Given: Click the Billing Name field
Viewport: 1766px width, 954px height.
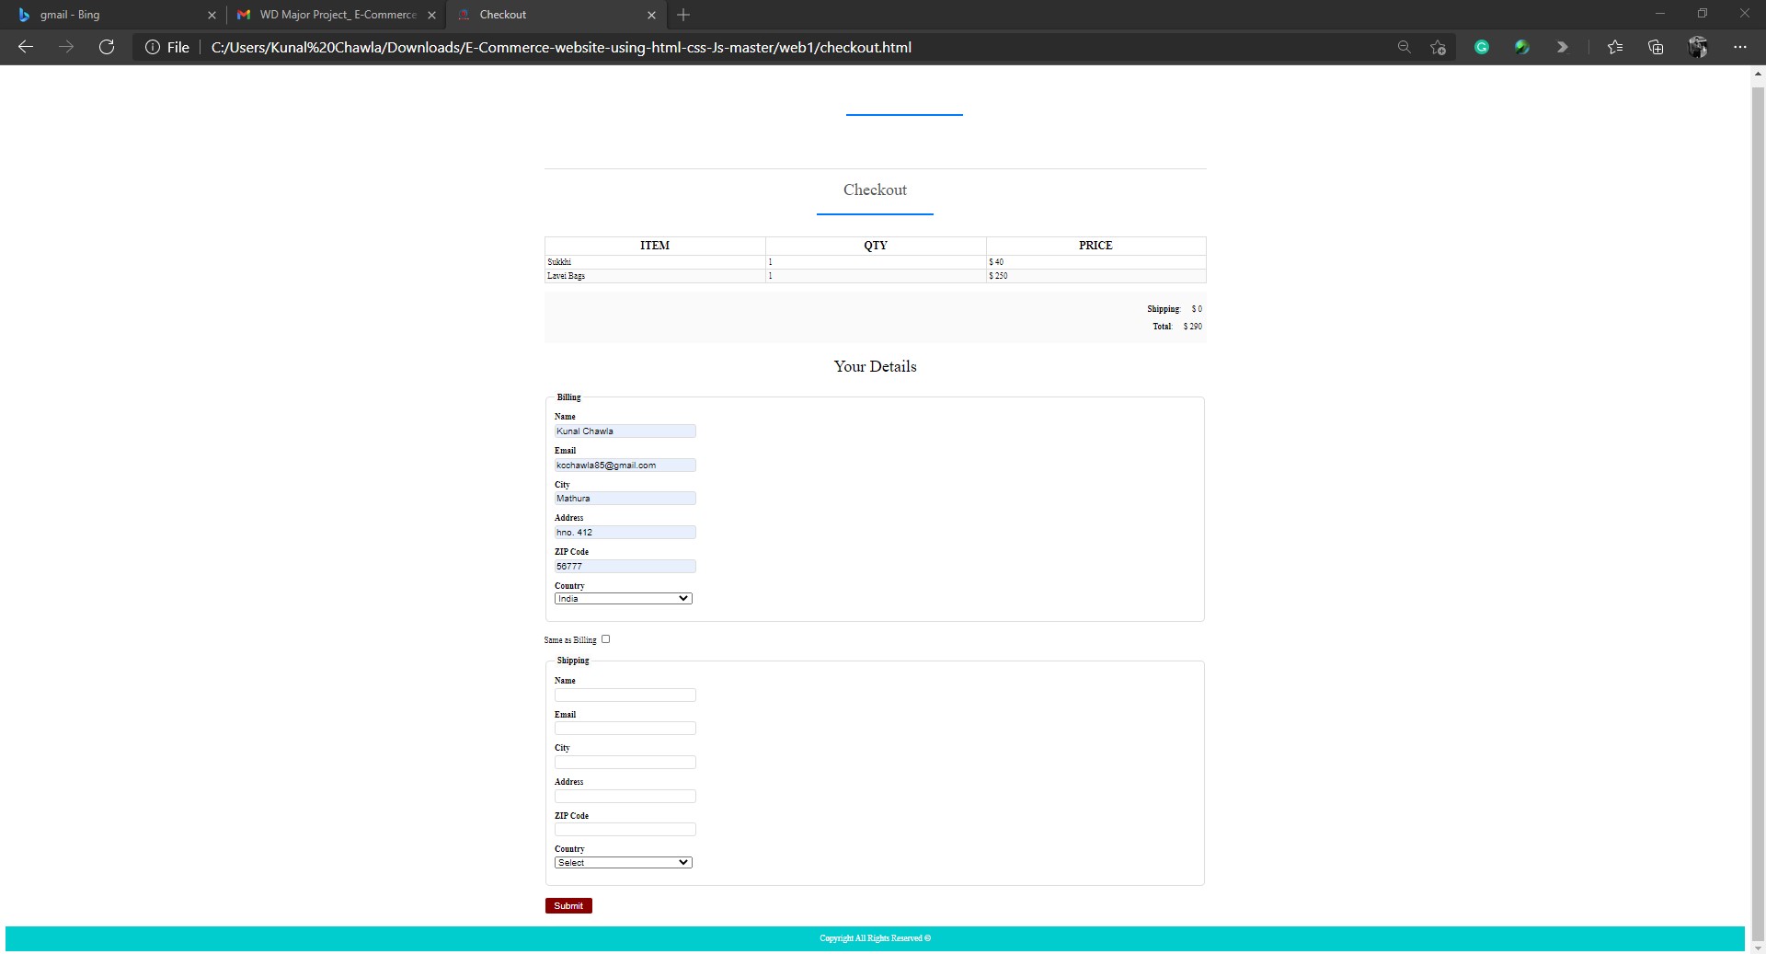Looking at the screenshot, I should (x=625, y=431).
